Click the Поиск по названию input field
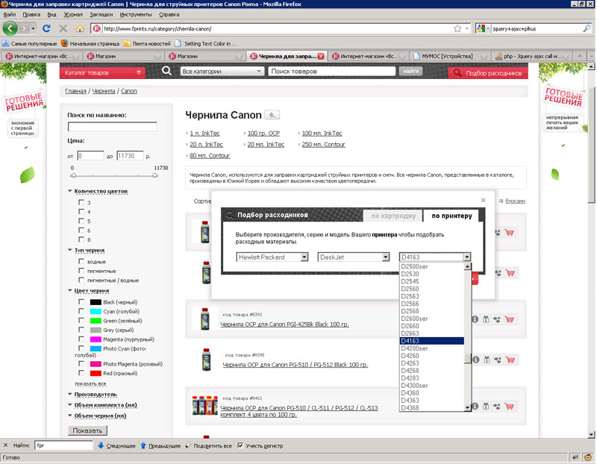The image size is (597, 464). point(113,126)
